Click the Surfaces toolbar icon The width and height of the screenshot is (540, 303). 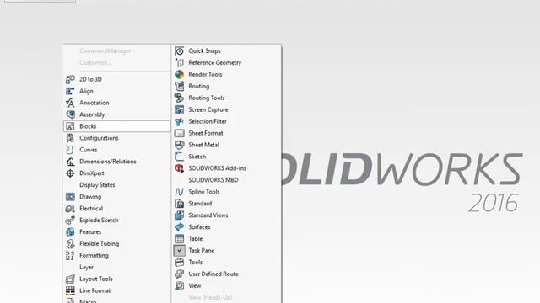179,227
